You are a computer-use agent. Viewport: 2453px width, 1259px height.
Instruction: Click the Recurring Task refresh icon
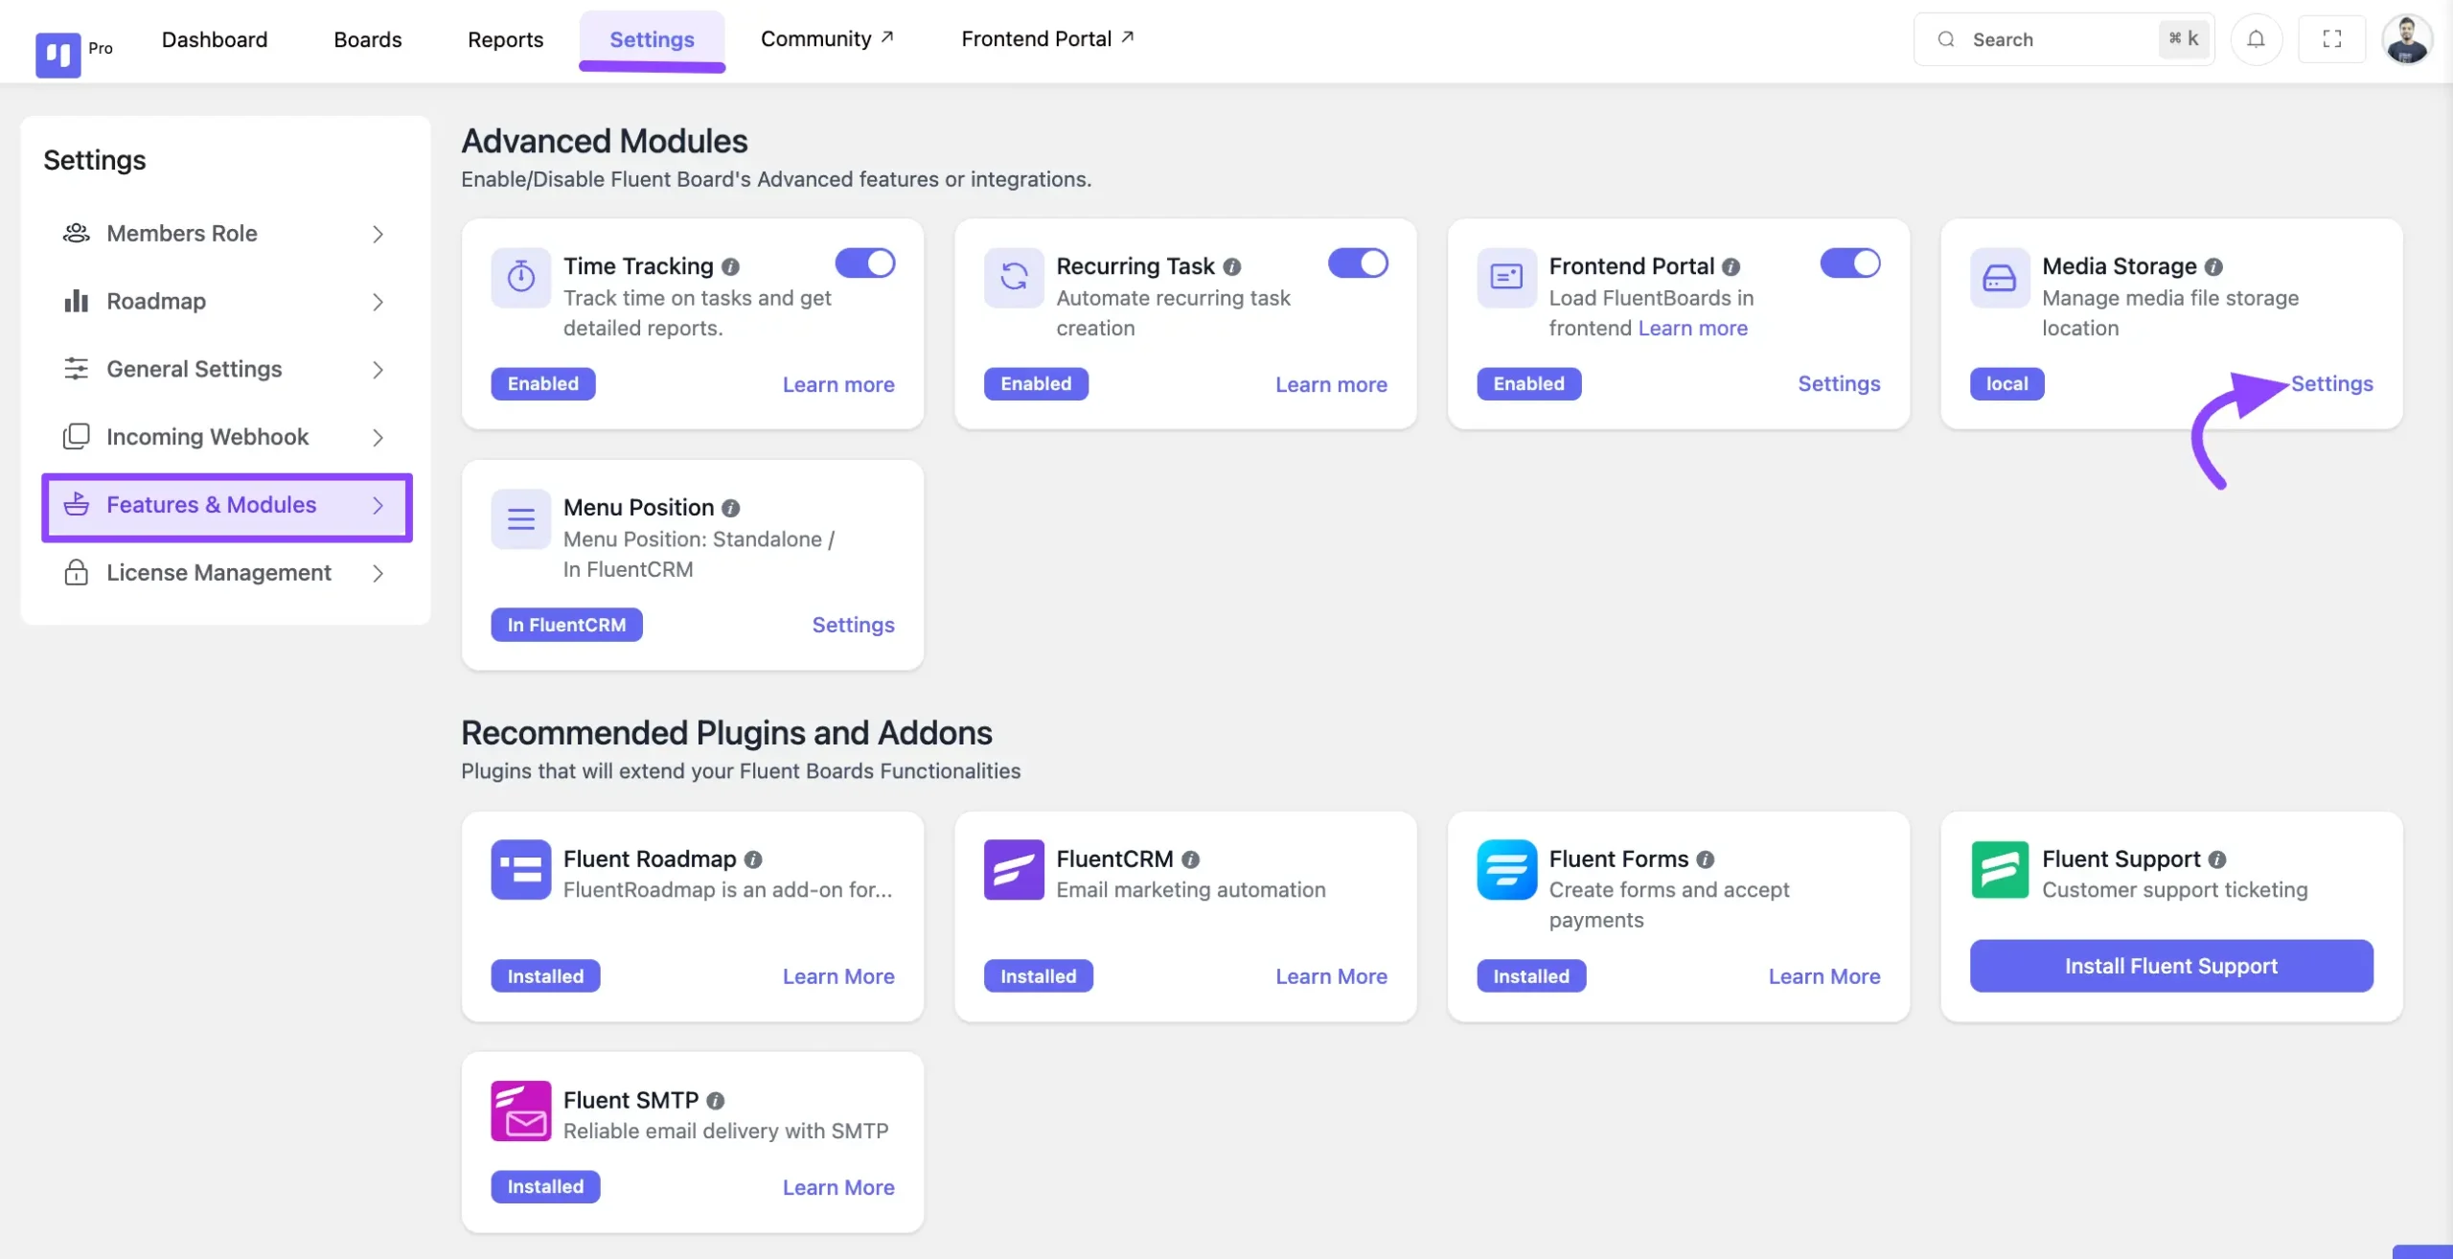pyautogui.click(x=1013, y=277)
